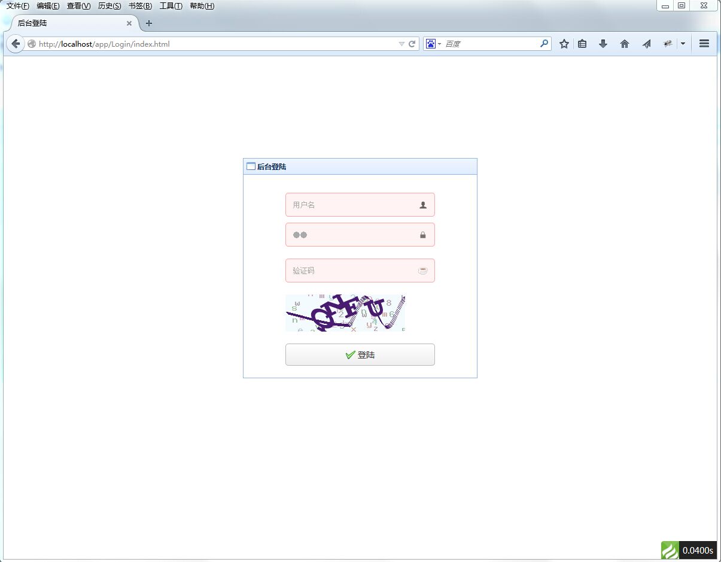Go back using the back arrow
Screen dimensions: 721x562
coord(16,44)
